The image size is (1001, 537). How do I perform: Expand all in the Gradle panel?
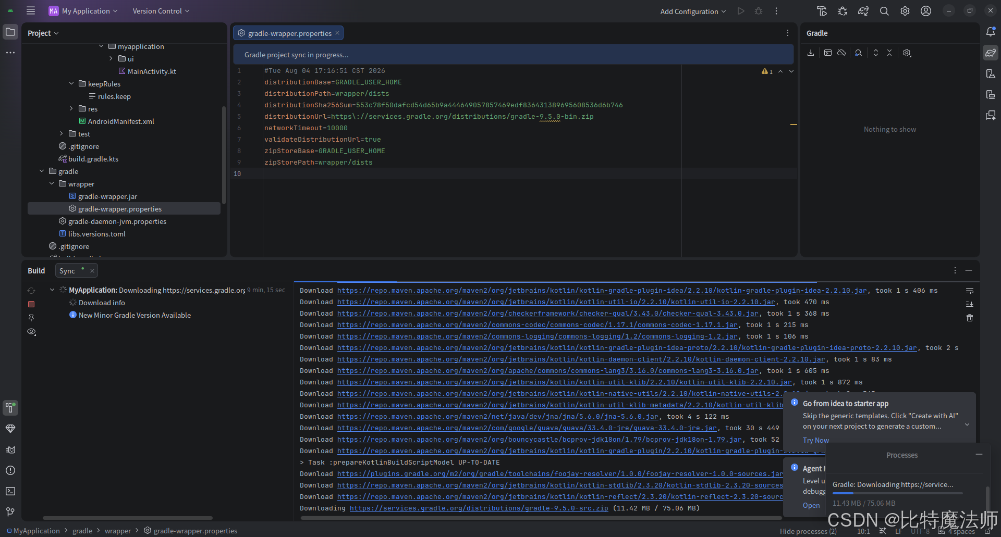coord(876,53)
